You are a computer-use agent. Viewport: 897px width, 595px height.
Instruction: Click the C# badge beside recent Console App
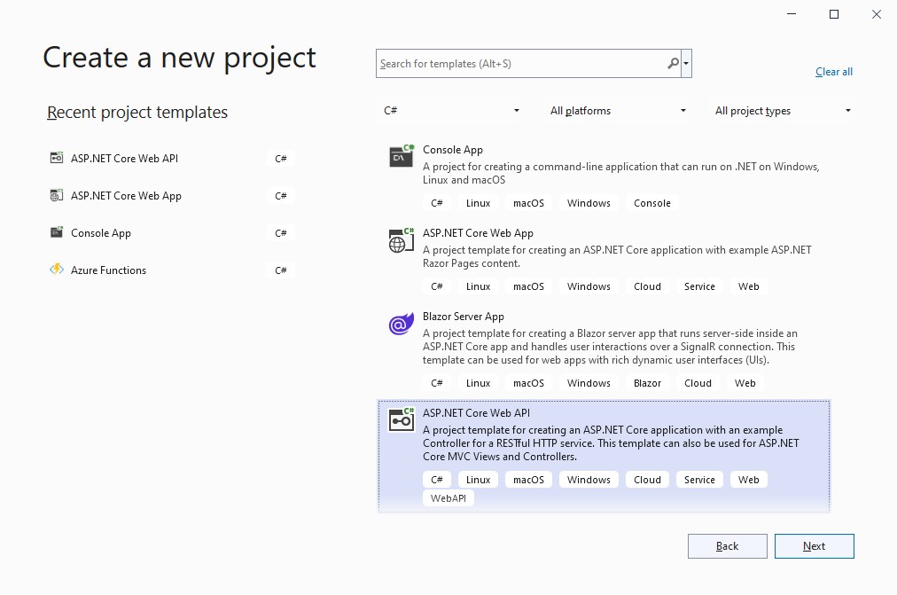pyautogui.click(x=280, y=233)
